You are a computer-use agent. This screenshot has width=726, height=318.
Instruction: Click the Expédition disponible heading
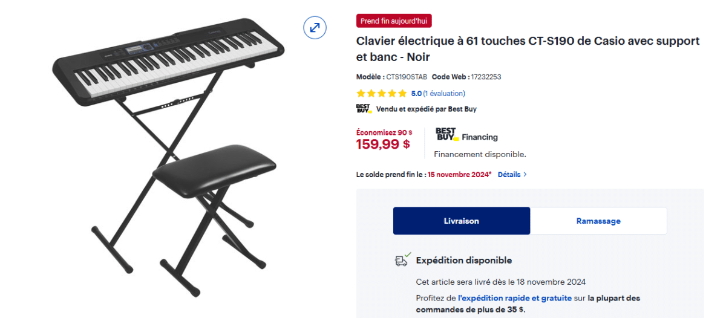463,261
